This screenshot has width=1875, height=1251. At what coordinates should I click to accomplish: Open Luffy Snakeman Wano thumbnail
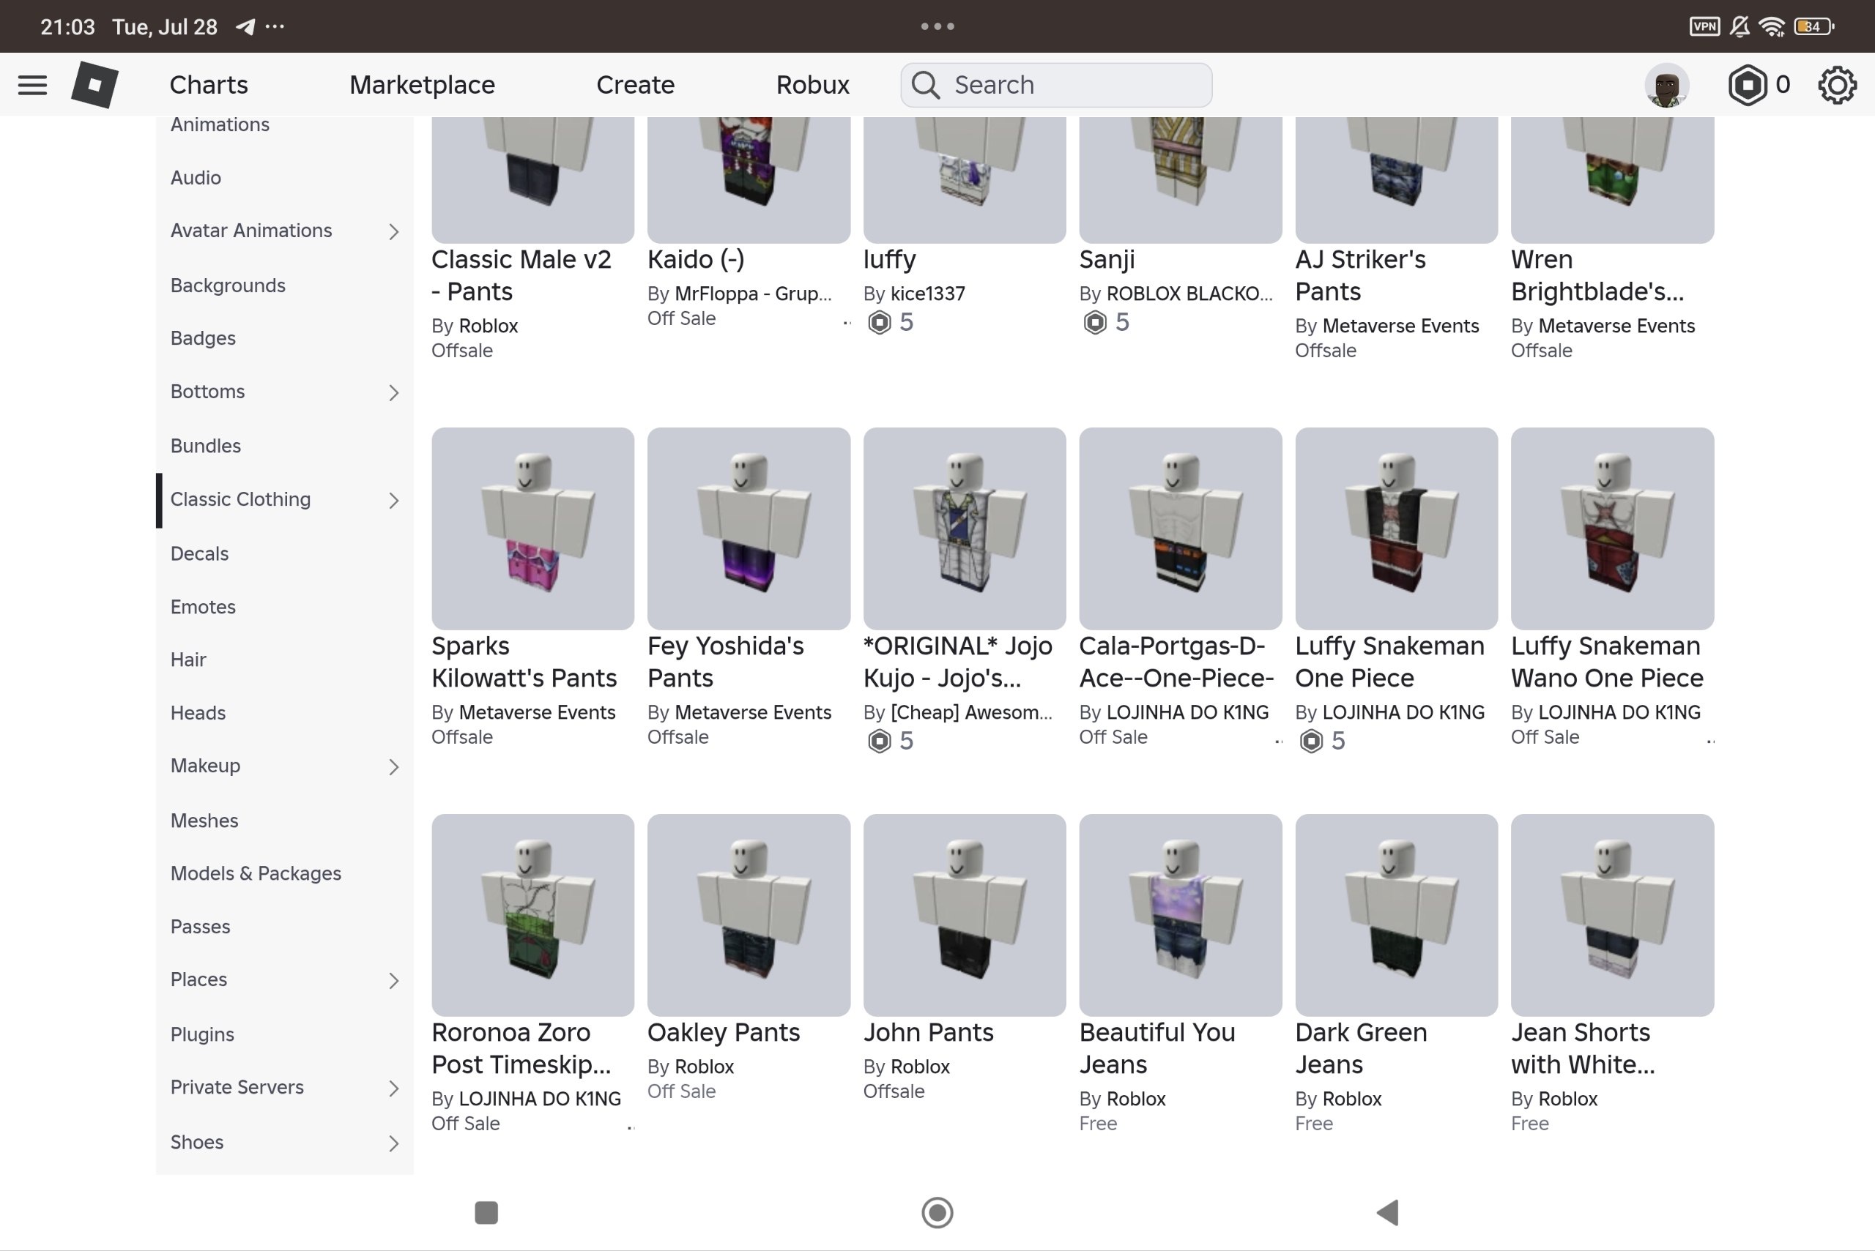[x=1612, y=529]
